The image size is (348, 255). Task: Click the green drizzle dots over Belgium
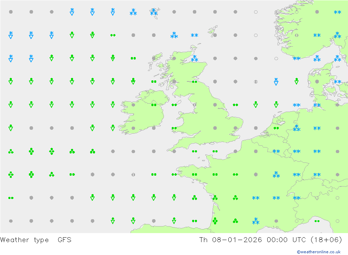276,128
